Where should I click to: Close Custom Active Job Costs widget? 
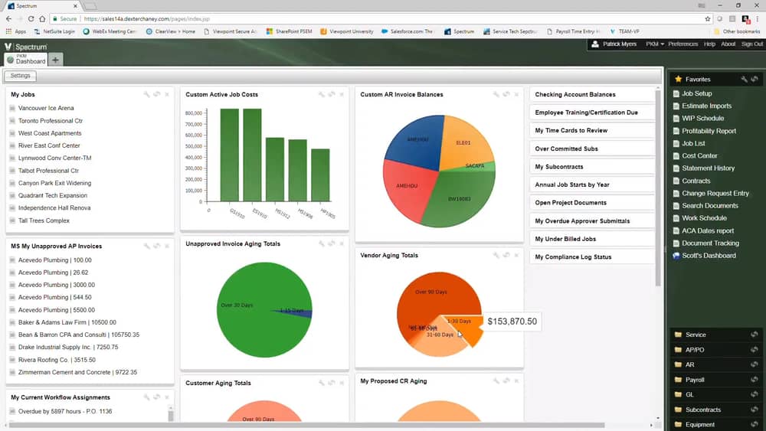point(342,94)
